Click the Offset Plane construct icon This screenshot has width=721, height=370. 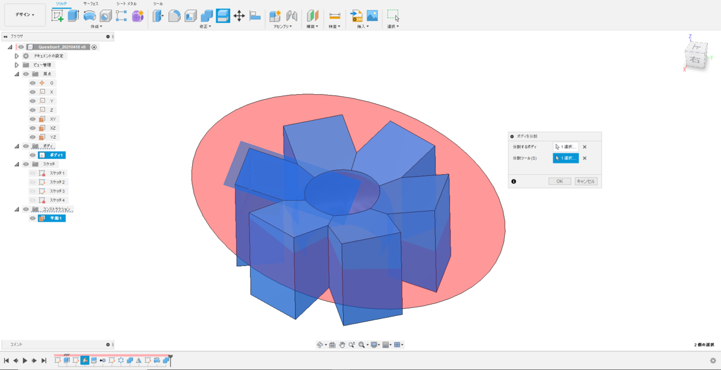pyautogui.click(x=313, y=16)
